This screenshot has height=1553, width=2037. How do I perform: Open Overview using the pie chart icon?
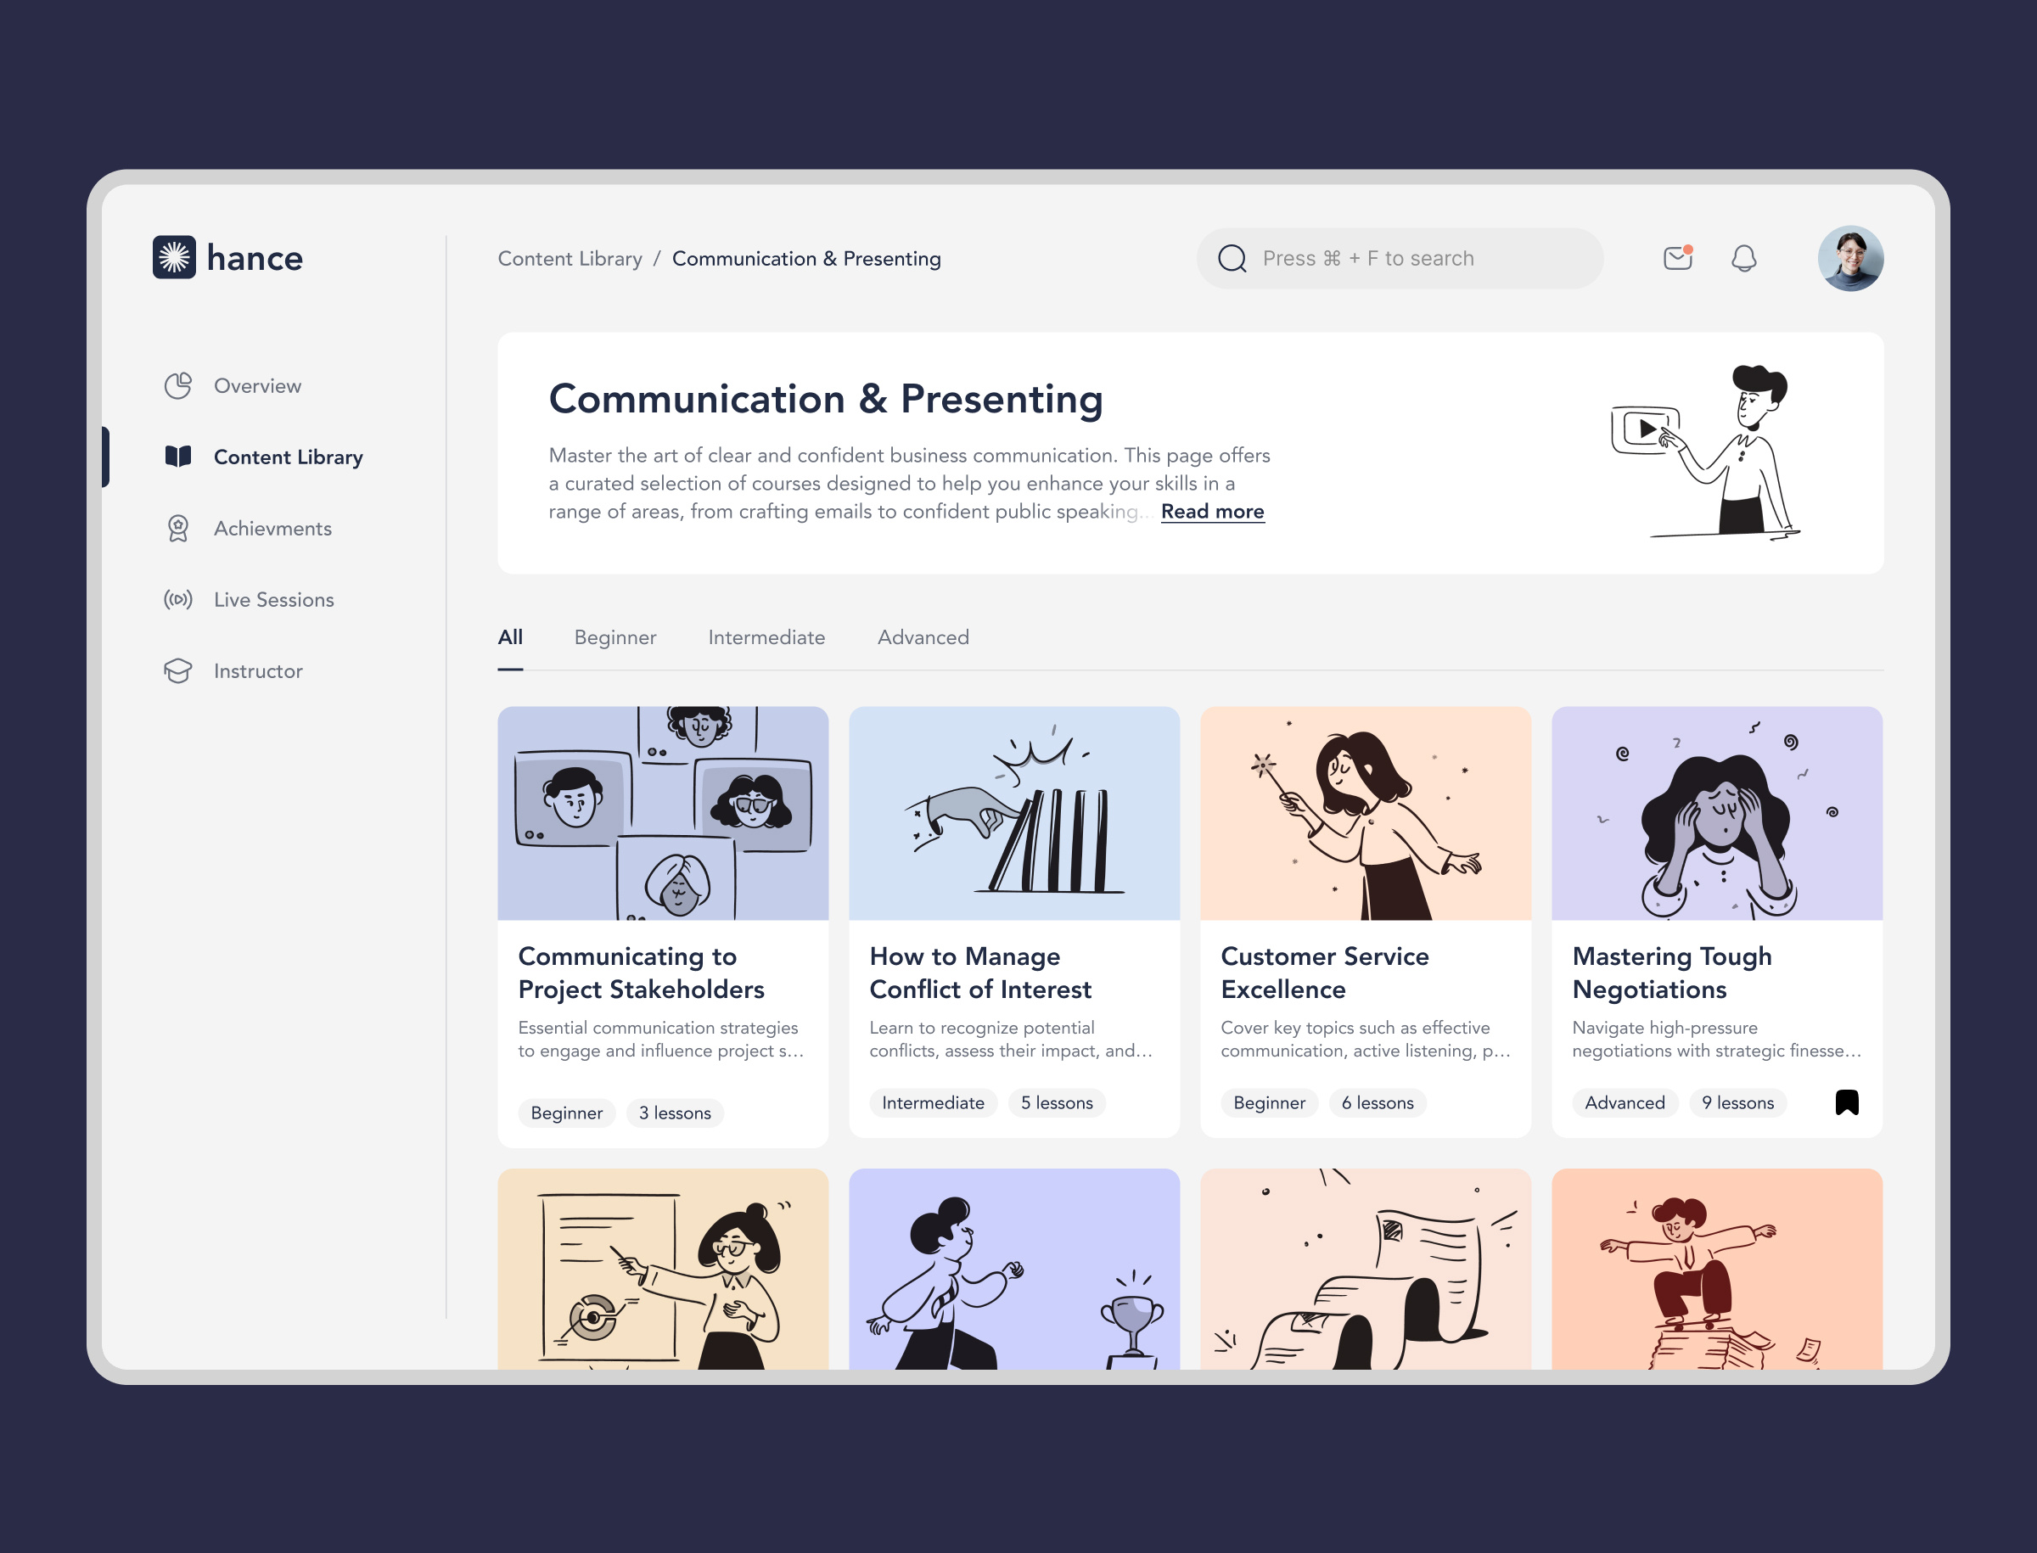pyautogui.click(x=177, y=385)
